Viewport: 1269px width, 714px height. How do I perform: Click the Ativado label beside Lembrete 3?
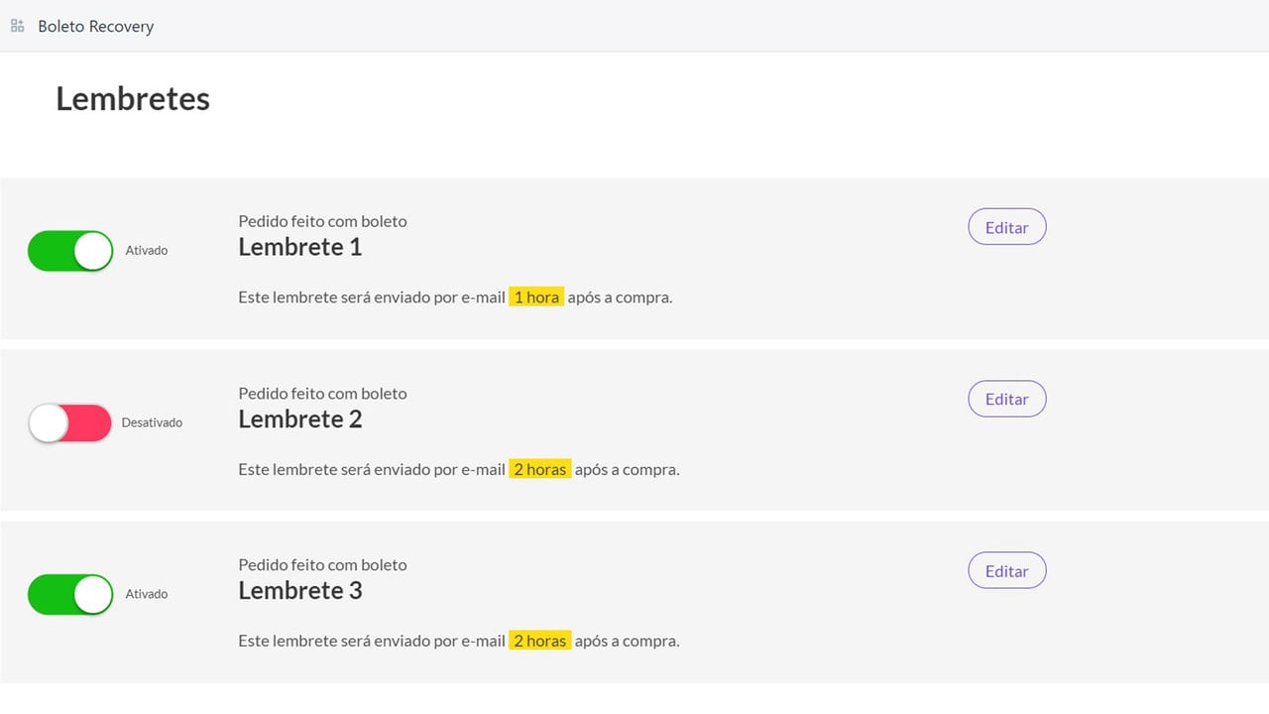click(x=147, y=594)
